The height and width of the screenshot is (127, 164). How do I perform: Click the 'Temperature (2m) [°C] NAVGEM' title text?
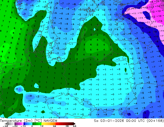(x=28, y=121)
